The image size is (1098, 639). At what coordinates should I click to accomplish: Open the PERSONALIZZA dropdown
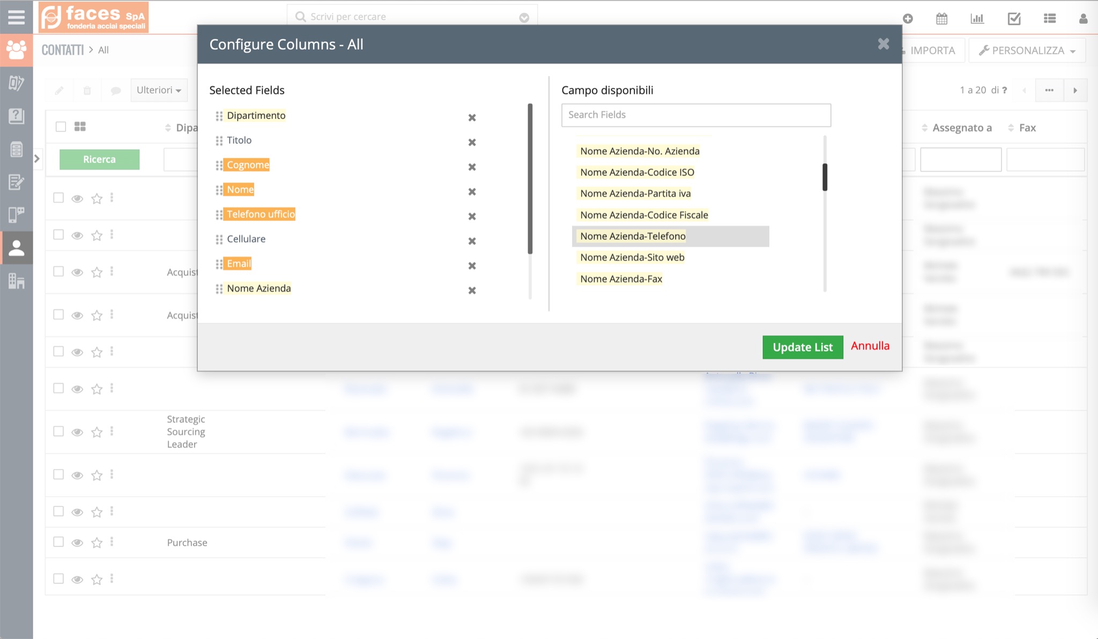pos(1027,50)
